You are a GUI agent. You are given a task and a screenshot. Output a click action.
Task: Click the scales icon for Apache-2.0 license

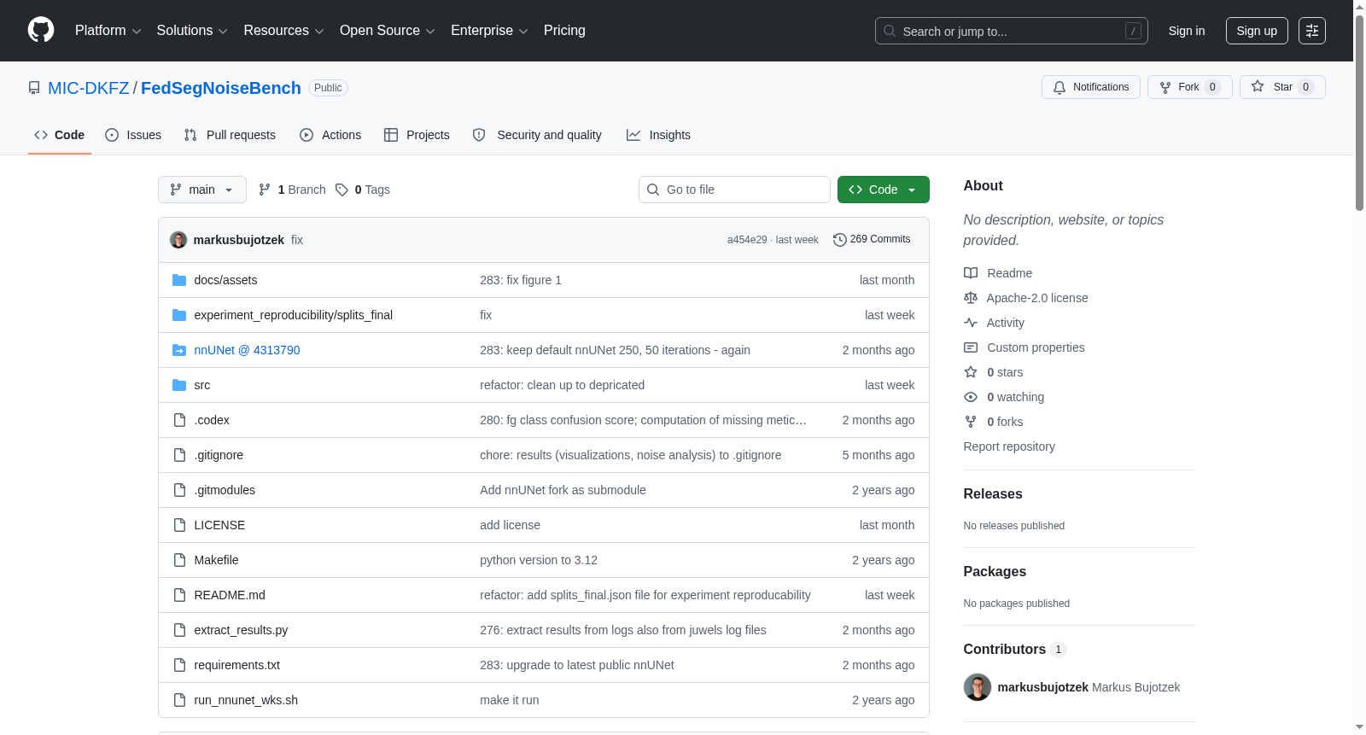tap(971, 298)
